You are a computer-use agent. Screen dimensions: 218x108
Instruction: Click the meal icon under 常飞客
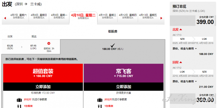point(100,106)
